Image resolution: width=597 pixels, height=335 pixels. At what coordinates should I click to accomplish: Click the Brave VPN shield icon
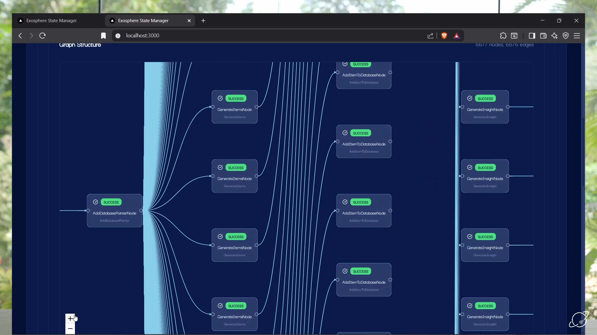coord(566,36)
